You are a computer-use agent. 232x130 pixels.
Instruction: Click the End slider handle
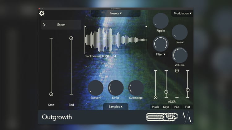tap(71, 38)
